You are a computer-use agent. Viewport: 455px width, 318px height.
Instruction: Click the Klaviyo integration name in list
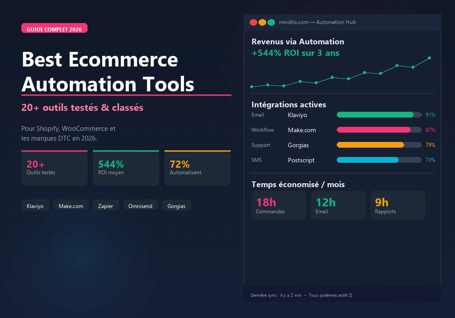point(297,115)
